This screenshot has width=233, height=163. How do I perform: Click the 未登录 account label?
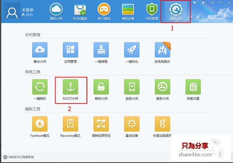point(28,10)
